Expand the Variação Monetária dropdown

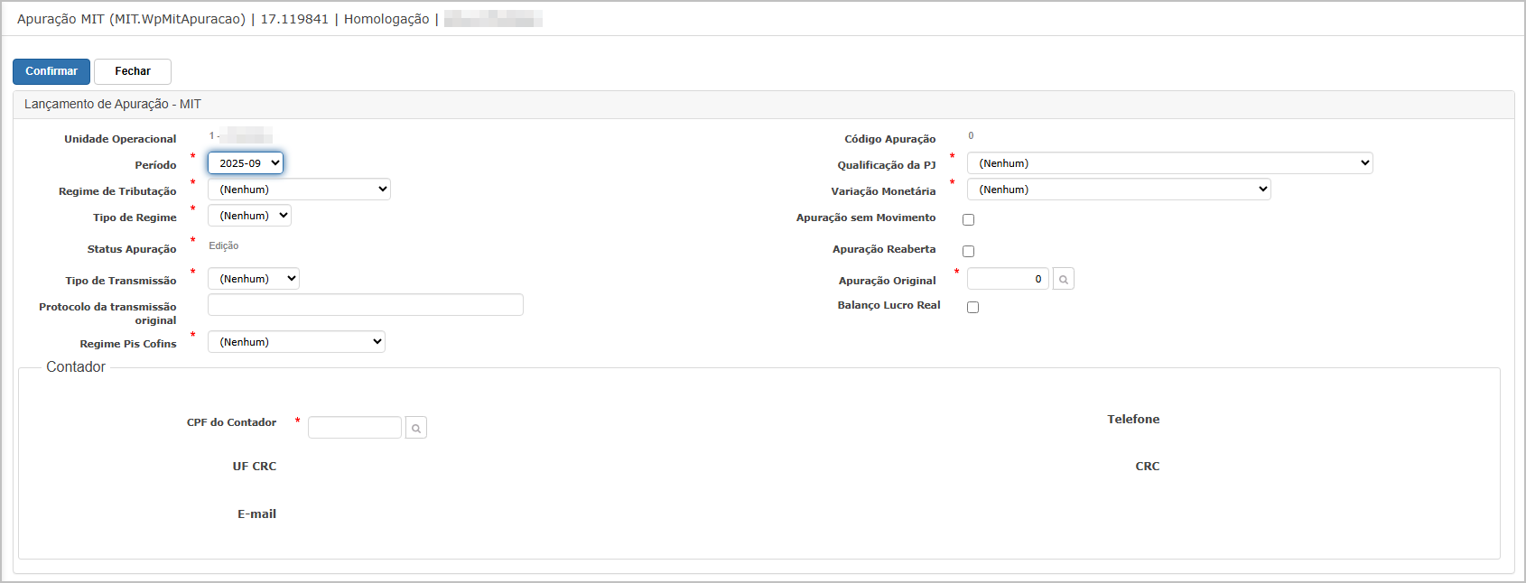[x=1118, y=190]
